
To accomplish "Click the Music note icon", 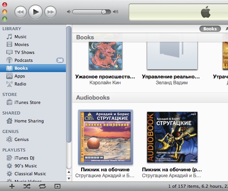I will 9,37.
